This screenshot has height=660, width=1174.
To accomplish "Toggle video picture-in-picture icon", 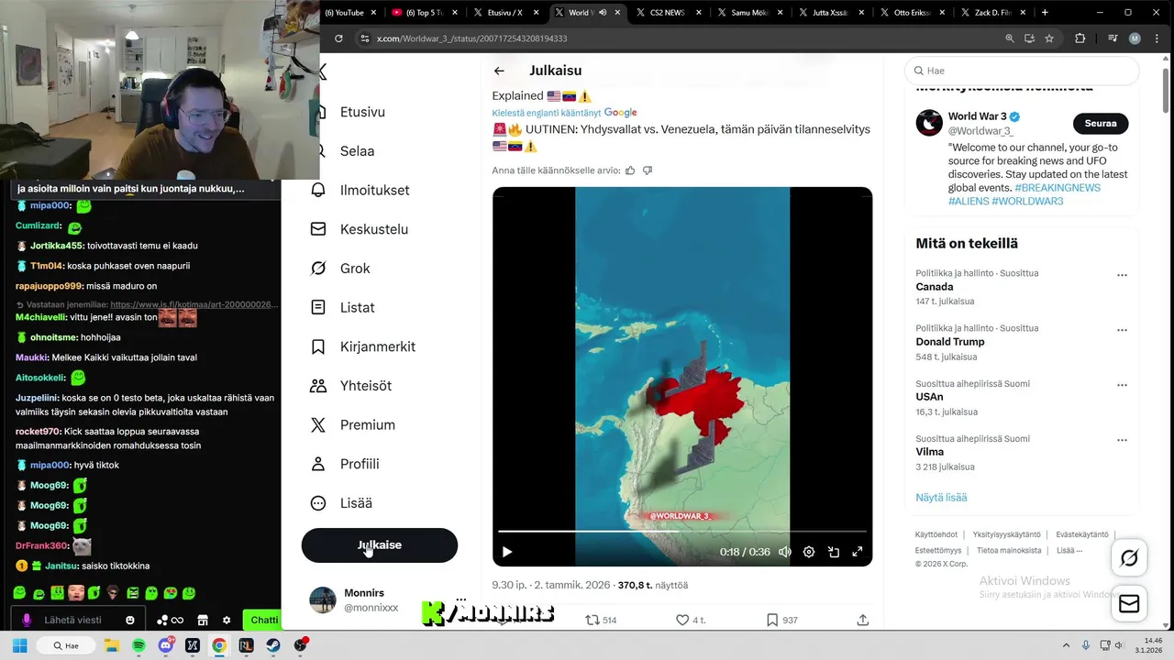I will 834,552.
